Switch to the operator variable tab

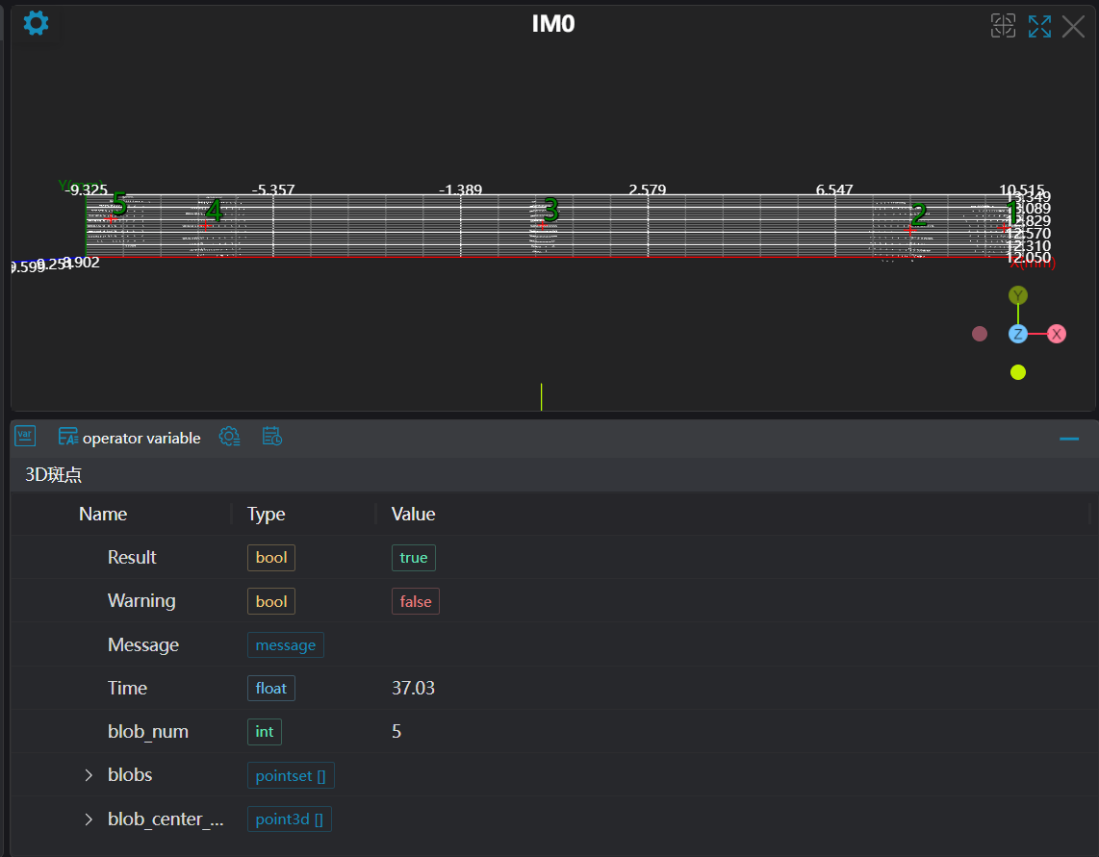click(x=130, y=438)
